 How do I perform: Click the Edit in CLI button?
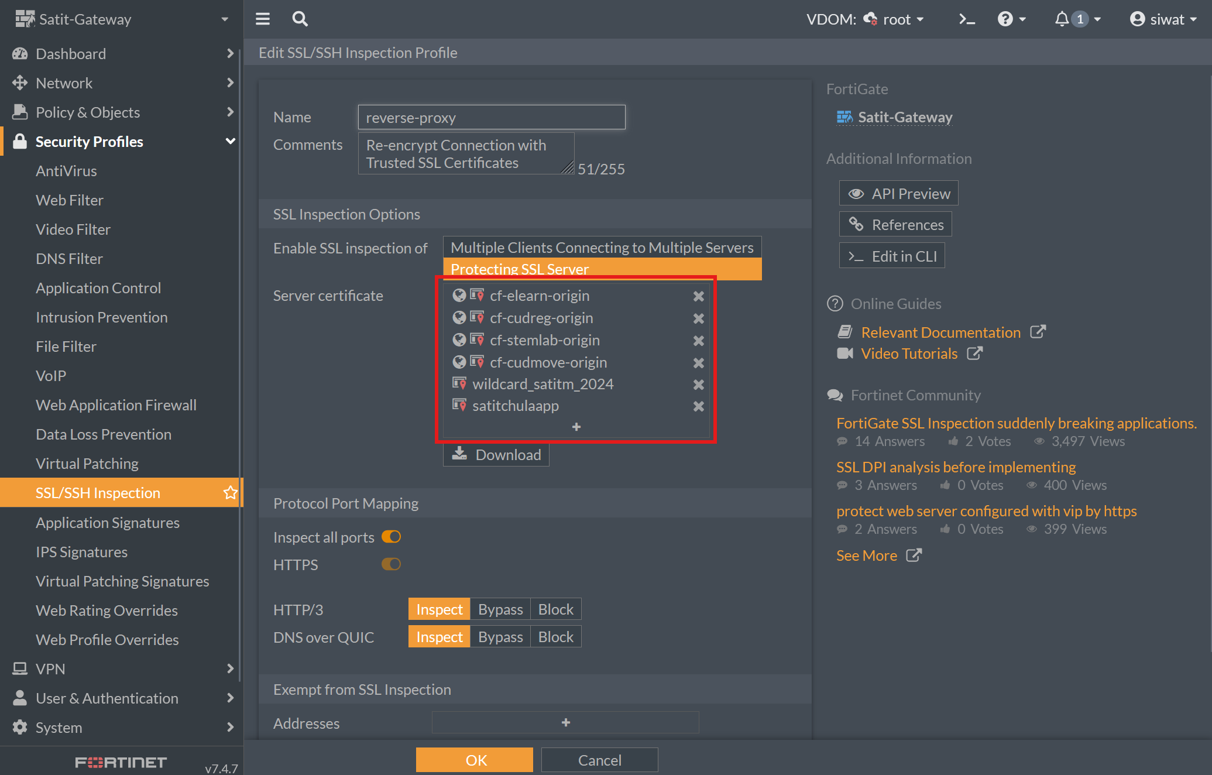point(892,256)
